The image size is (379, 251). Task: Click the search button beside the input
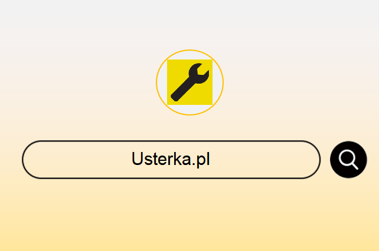[x=348, y=160]
